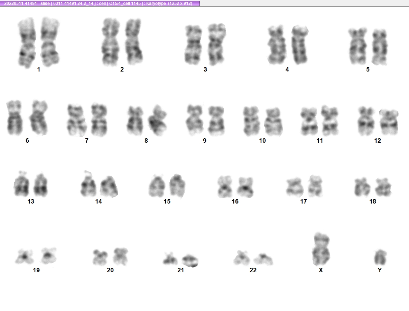The width and height of the screenshot is (409, 311).
Task: Click the number label '18'
Action: pyautogui.click(x=373, y=201)
